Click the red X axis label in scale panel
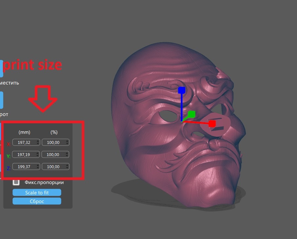Viewport: 297px width, 239px height. [8, 144]
